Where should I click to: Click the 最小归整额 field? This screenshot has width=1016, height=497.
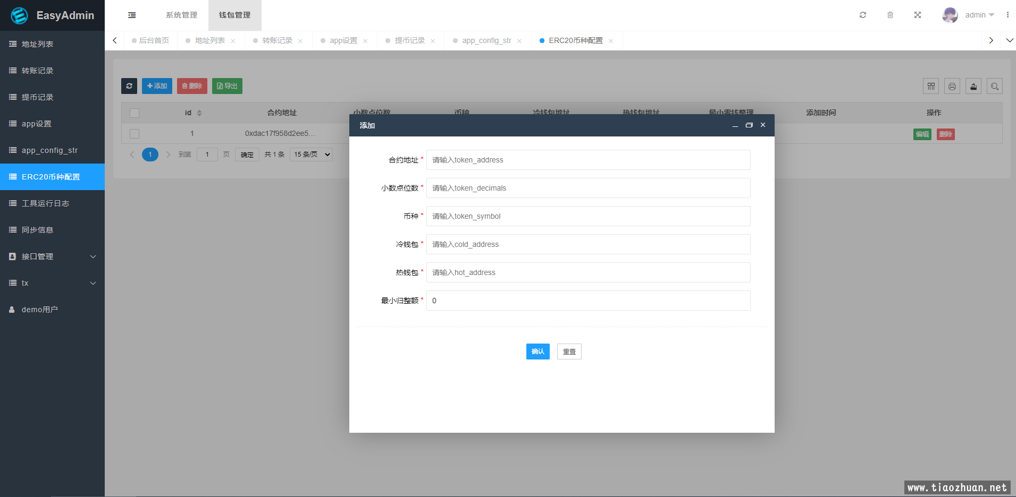coord(589,301)
